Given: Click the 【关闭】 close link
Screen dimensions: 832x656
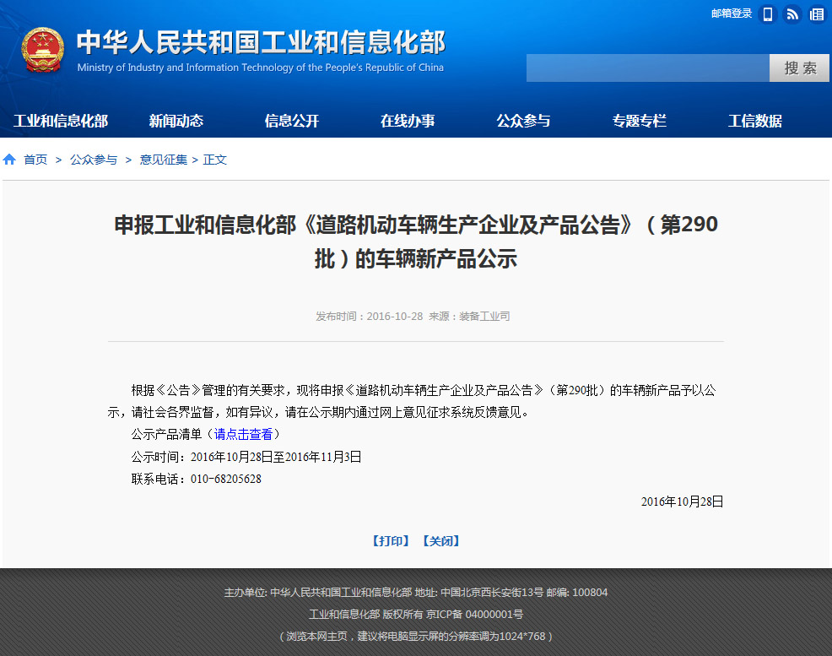Looking at the screenshot, I should click(x=441, y=541).
